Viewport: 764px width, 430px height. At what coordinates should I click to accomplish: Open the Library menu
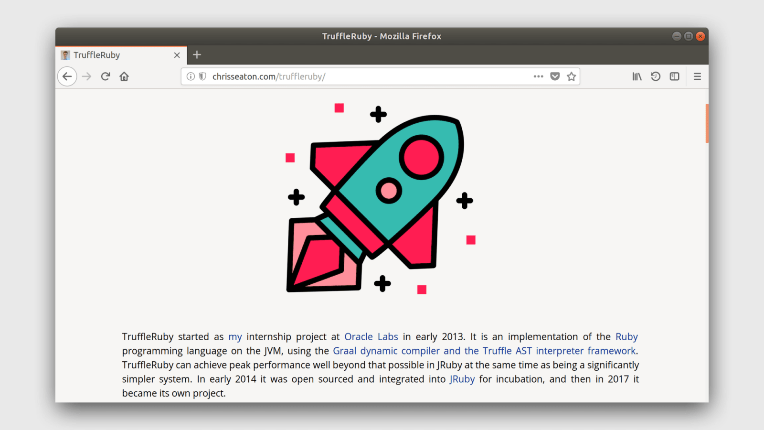(x=637, y=76)
